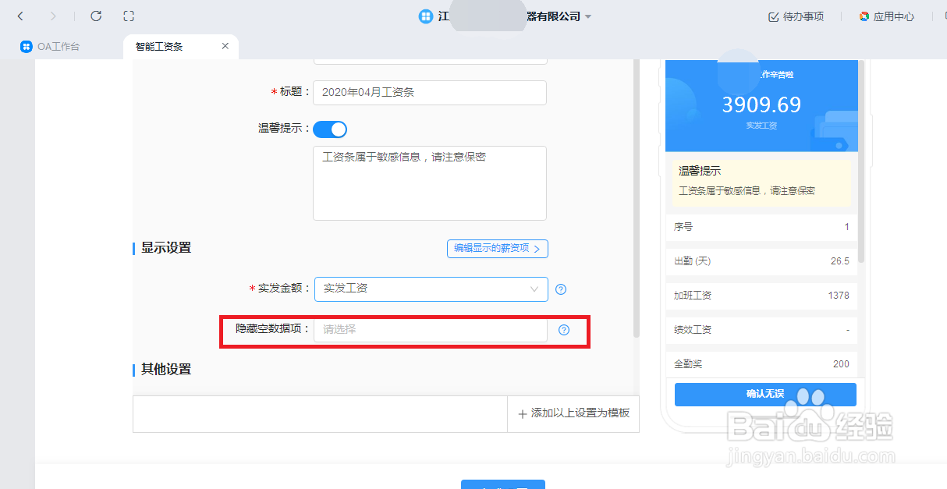Screen dimensions: 947x489
Task: Click 添加以上设置为模板 button
Action: (573, 413)
